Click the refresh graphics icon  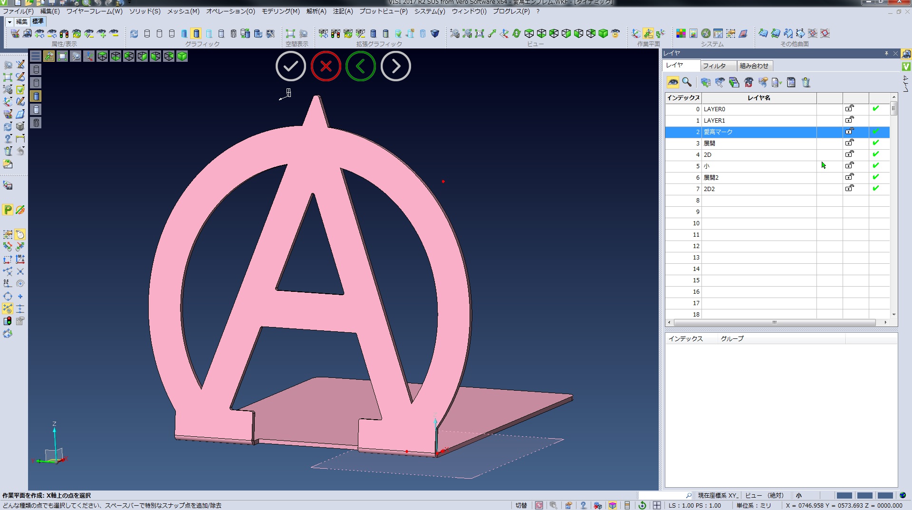coord(134,33)
